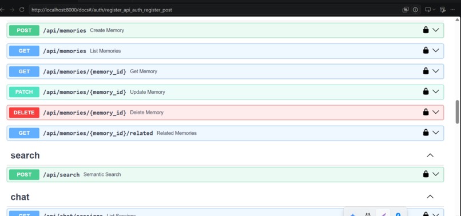Click /api/memories/{memory_id} path on Get Memory row
This screenshot has width=461, height=216.
pos(85,71)
